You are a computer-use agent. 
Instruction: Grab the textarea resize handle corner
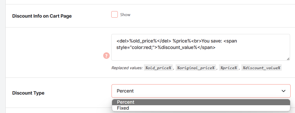(288, 59)
